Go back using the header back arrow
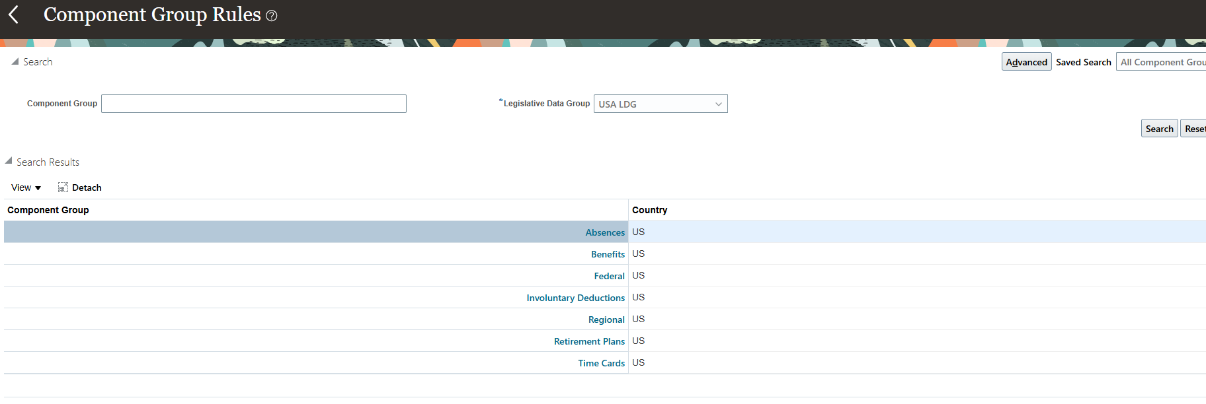The width and height of the screenshot is (1206, 404). pos(13,15)
